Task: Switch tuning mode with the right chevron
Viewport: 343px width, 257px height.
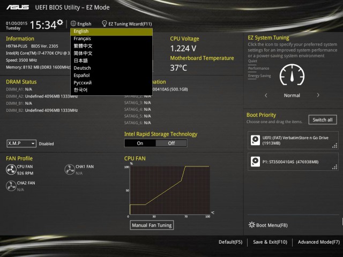Action: 318,95
